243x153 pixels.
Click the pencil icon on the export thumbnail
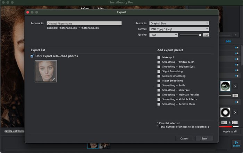(53, 79)
